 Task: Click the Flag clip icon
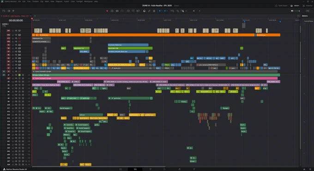(x=160, y=11)
